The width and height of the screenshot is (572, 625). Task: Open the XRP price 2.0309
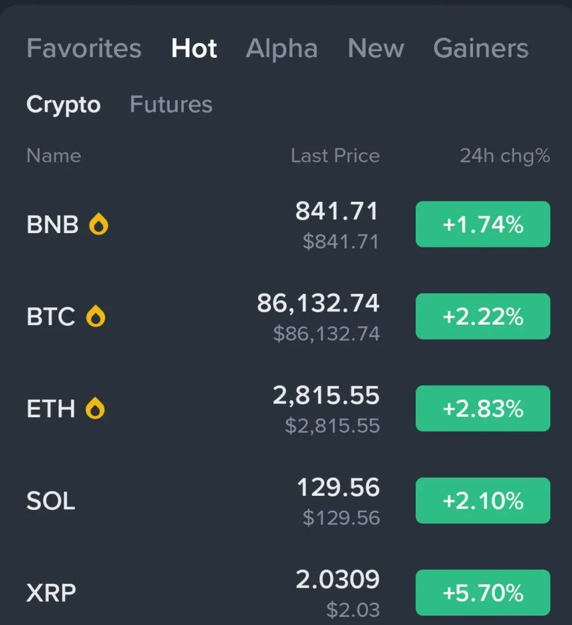coord(337,579)
